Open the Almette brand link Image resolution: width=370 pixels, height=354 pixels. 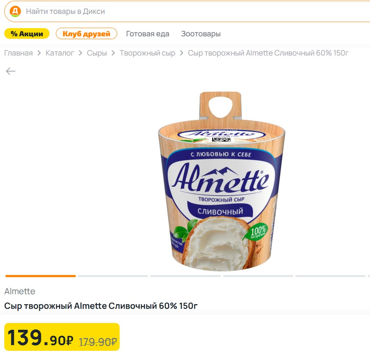tap(20, 291)
